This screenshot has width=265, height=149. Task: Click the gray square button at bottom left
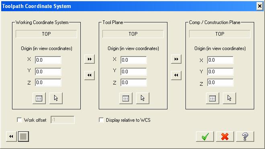[24, 136]
